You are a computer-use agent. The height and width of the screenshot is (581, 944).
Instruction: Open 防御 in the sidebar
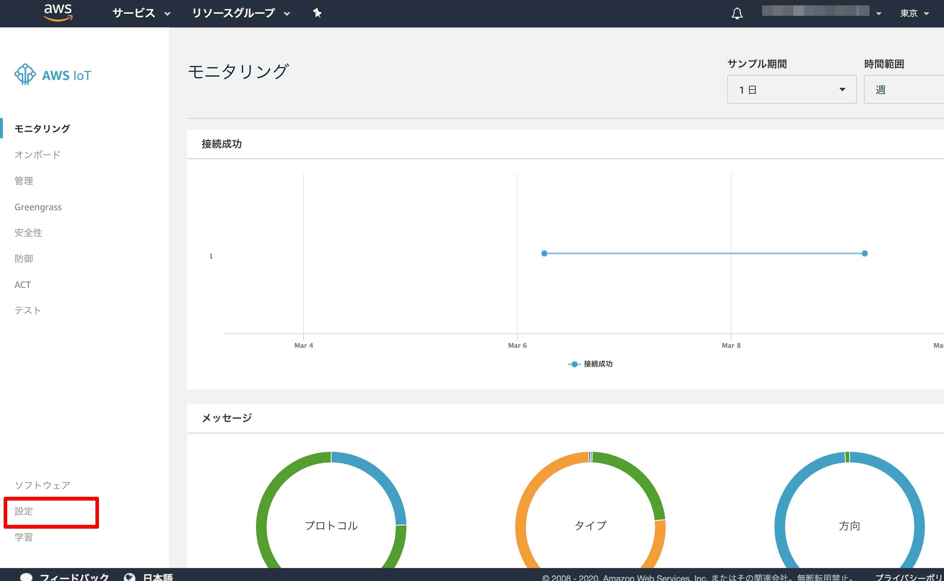coord(24,258)
